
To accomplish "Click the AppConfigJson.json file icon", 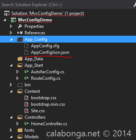I will 26,52.
